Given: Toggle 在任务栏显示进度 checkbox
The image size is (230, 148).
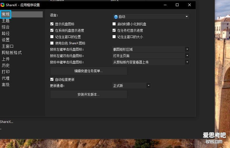Looking at the screenshot, I should (x=114, y=30).
